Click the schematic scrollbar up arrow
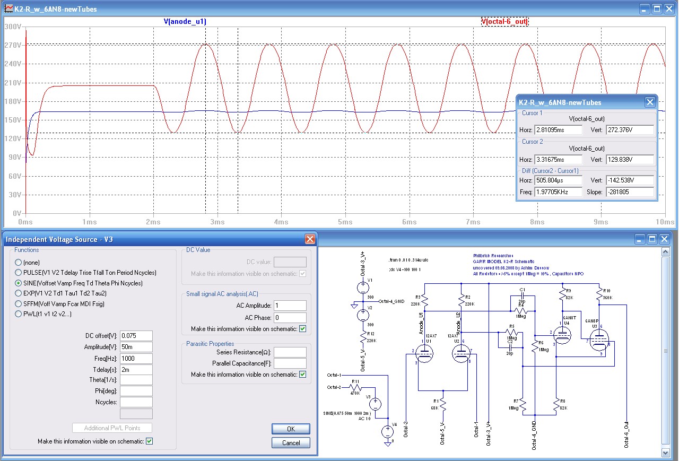This screenshot has width=679, height=461. [666, 253]
